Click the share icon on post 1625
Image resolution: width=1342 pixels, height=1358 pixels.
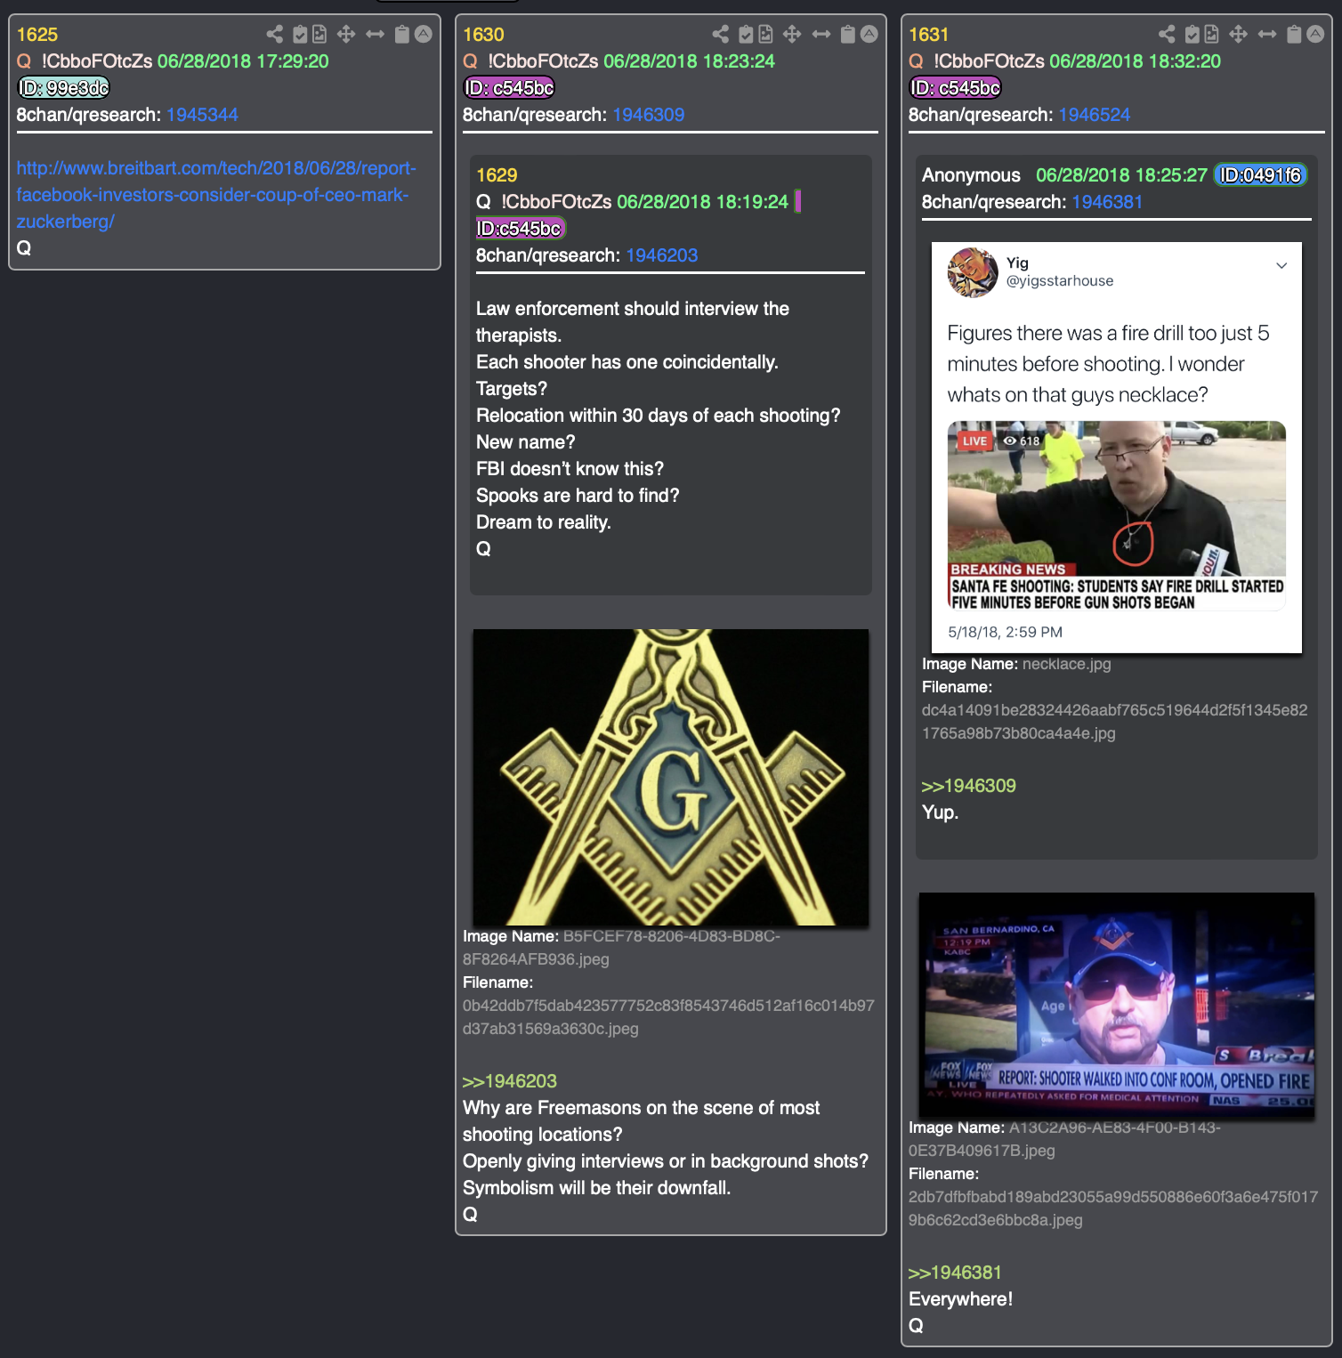[x=275, y=35]
